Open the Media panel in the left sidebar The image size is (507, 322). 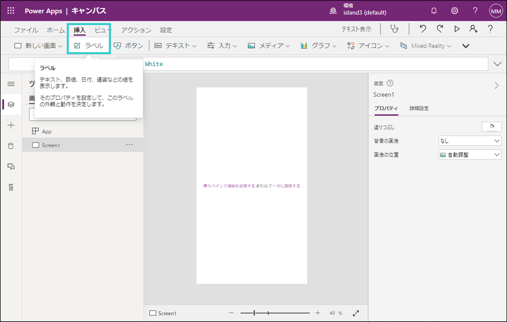pyautogui.click(x=11, y=166)
